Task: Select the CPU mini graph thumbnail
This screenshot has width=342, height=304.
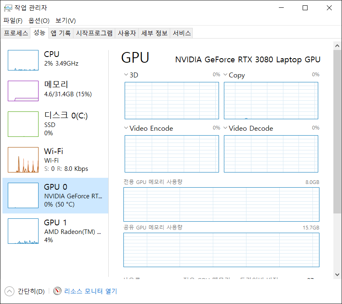Action: (23, 60)
